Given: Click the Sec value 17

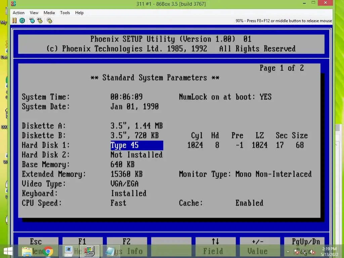Looking at the screenshot, I should pyautogui.click(x=280, y=145).
